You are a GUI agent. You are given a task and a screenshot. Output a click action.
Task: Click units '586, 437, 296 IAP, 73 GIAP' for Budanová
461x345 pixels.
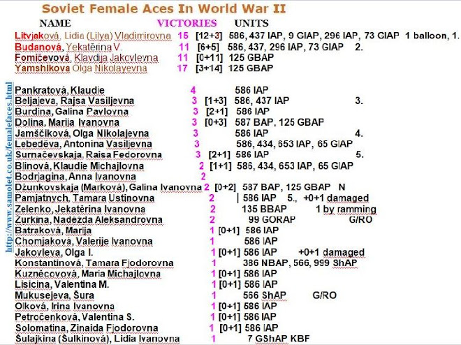(286, 47)
